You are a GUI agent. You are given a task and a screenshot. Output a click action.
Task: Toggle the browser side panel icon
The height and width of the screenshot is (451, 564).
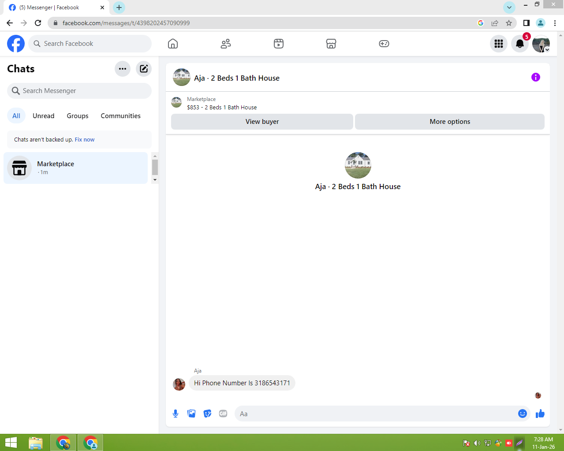click(527, 23)
